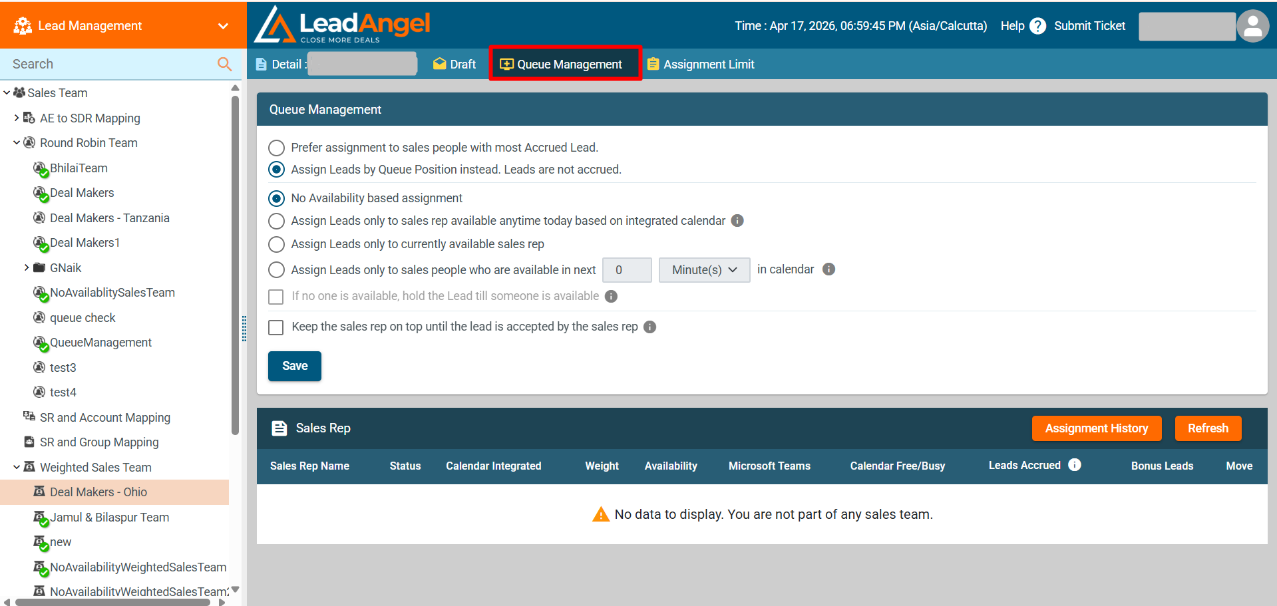
Task: Click the Submit Ticket link
Action: (x=1089, y=26)
